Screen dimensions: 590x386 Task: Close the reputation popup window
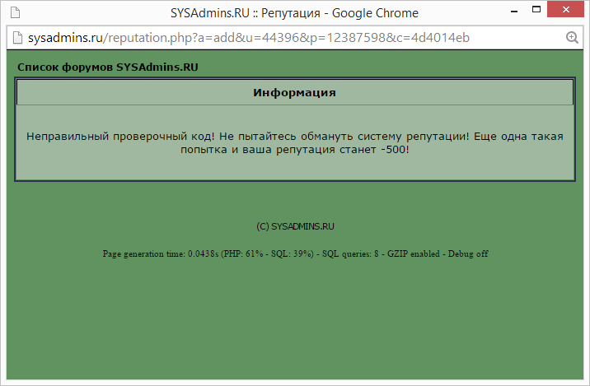click(565, 9)
